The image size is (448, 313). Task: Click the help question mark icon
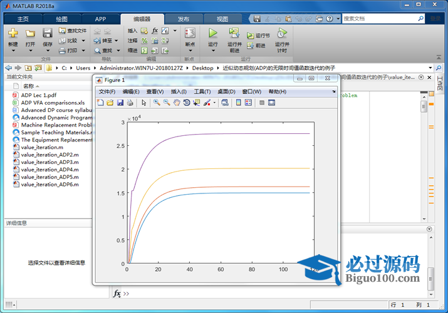[x=330, y=19]
